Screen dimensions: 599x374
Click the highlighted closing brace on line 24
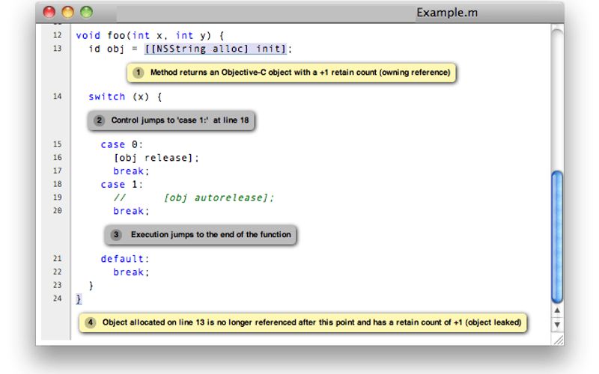79,298
